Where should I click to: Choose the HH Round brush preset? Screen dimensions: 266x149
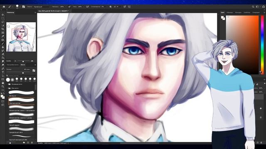tap(21, 93)
